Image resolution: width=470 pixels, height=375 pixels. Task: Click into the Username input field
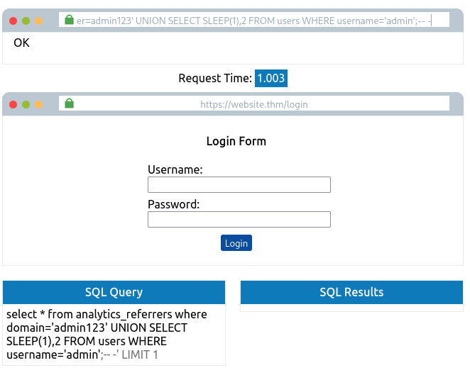[239, 184]
